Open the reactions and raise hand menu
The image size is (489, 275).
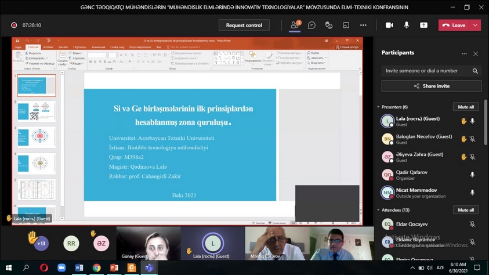(328, 26)
